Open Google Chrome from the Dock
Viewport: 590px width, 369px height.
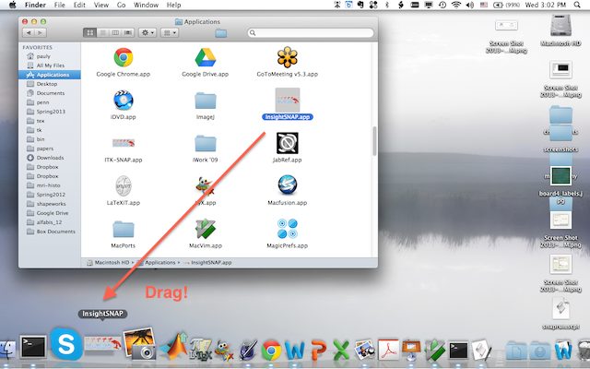271,350
